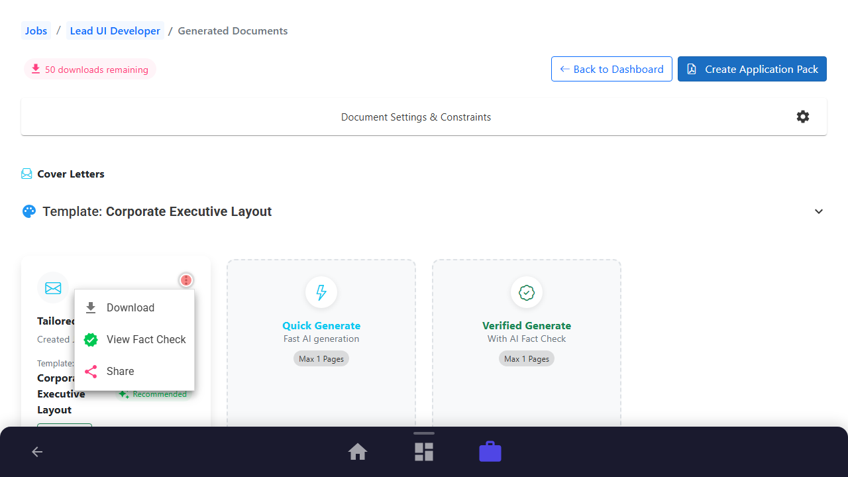The height and width of the screenshot is (477, 848).
Task: Click Create Application Pack button
Action: 752,69
